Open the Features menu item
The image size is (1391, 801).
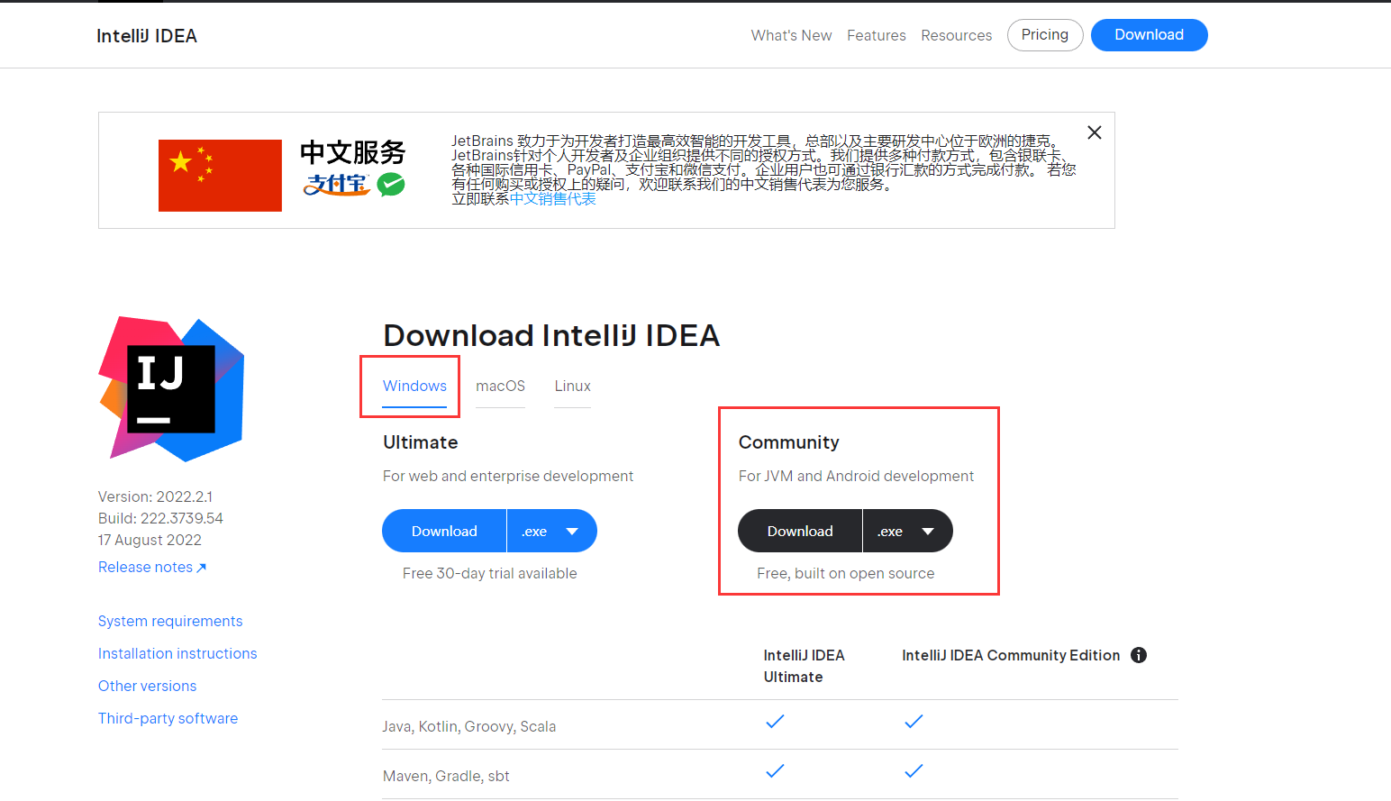876,35
